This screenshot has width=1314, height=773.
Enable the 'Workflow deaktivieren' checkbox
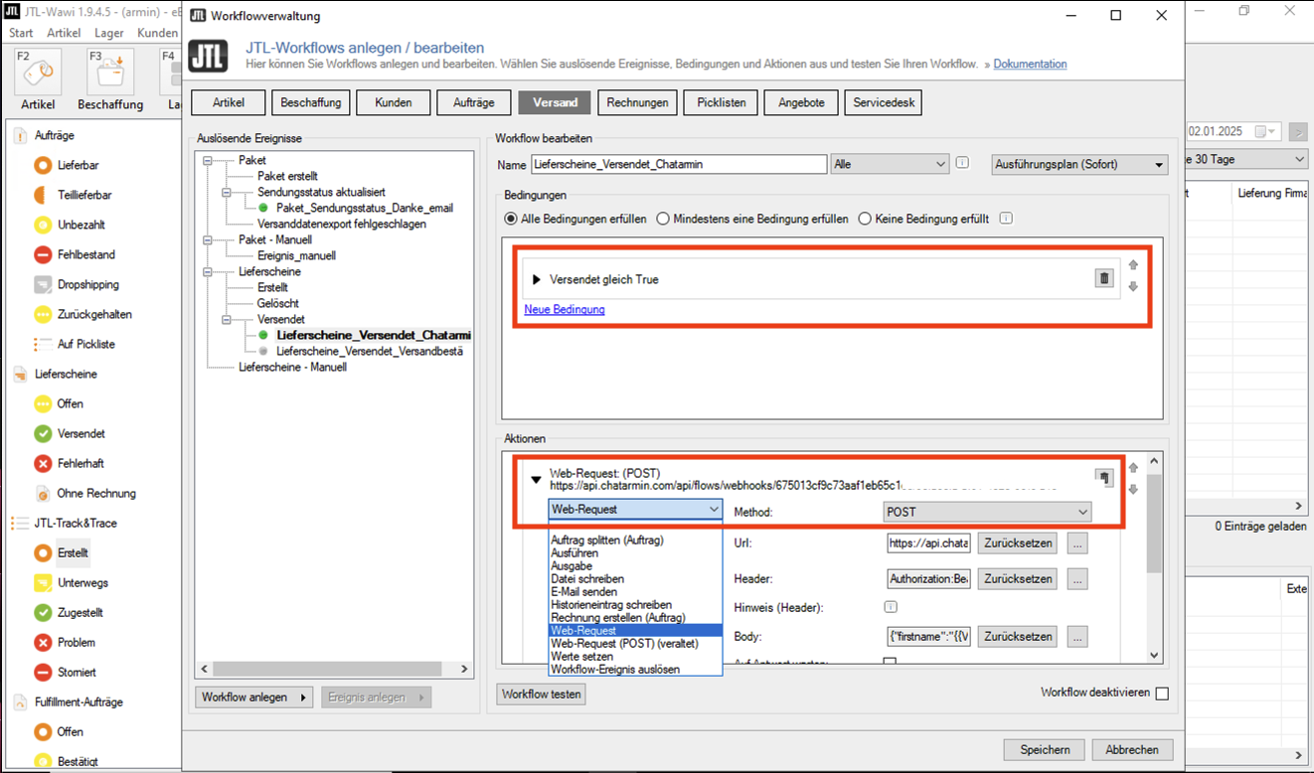click(x=1162, y=694)
